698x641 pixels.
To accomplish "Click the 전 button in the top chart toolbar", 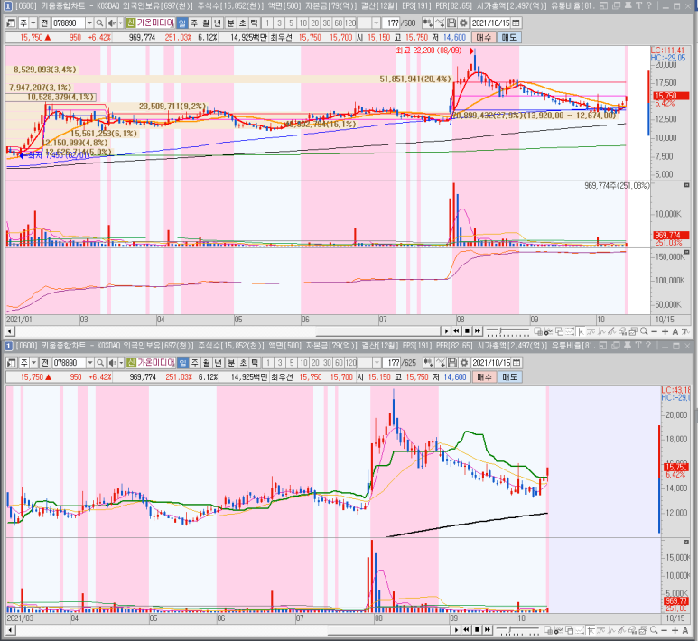I will pyautogui.click(x=44, y=23).
